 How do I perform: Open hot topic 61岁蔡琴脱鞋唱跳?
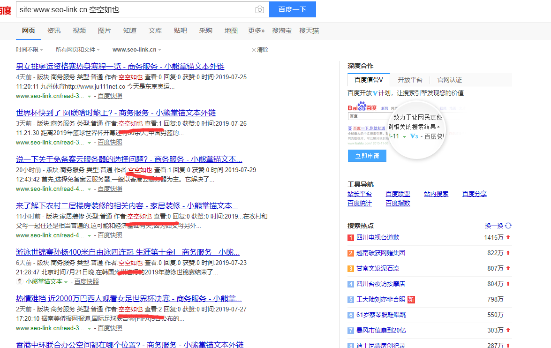(381, 315)
